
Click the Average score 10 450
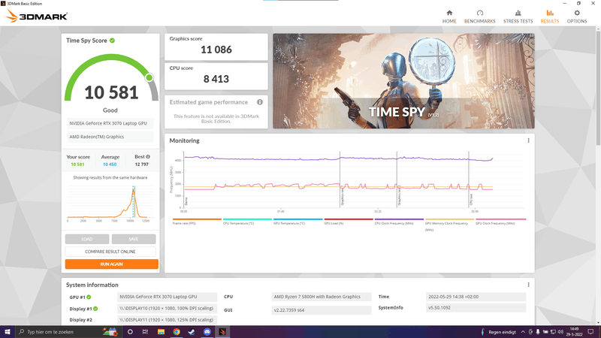tap(110, 164)
